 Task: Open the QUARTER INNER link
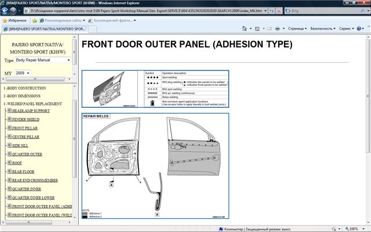click(x=27, y=189)
